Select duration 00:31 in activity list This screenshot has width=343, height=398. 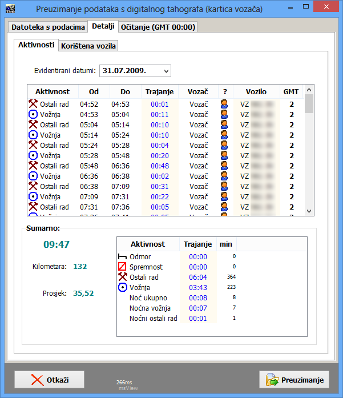click(x=160, y=186)
